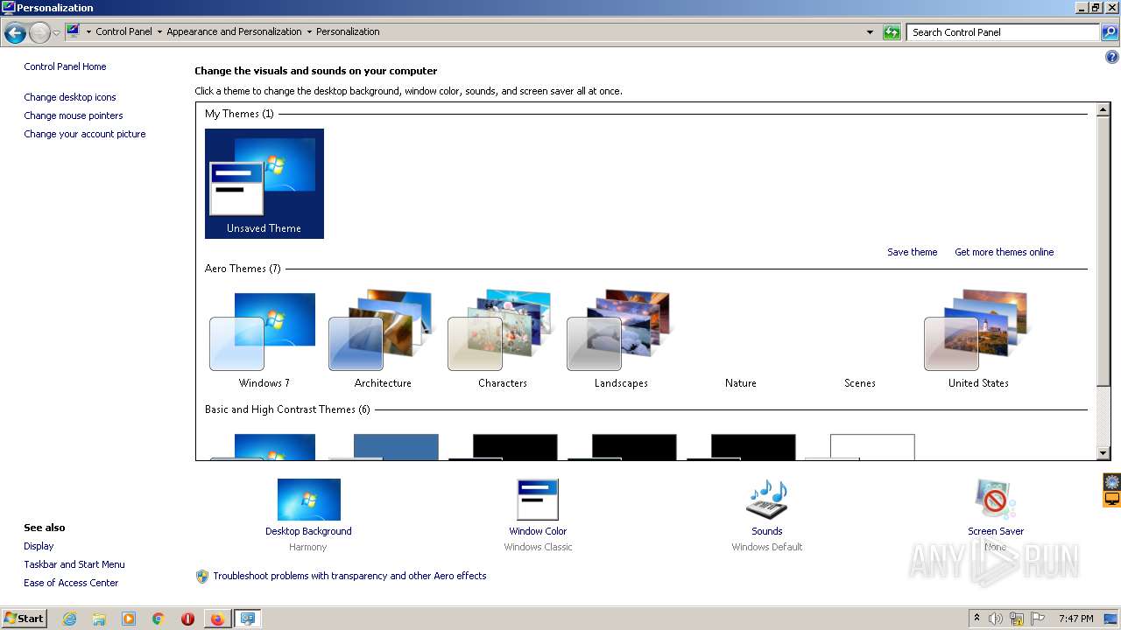Screen dimensions: 1121x630
Task: Open Windows Explorer from taskbar
Action: 99,619
